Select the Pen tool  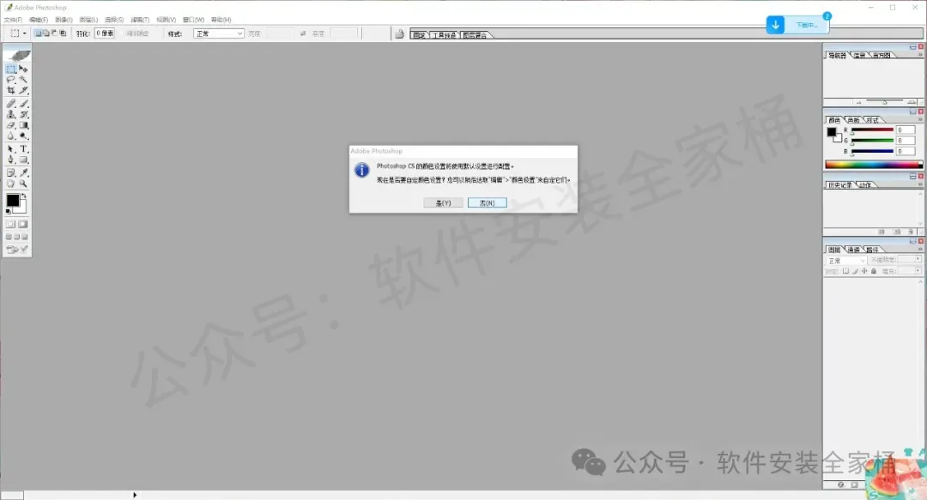click(10, 160)
